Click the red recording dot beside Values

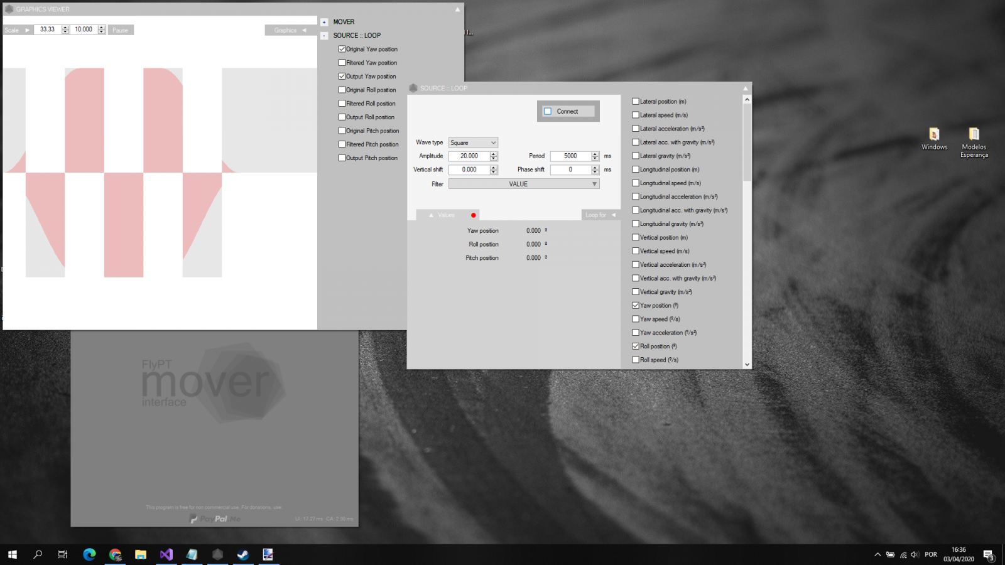pyautogui.click(x=474, y=215)
